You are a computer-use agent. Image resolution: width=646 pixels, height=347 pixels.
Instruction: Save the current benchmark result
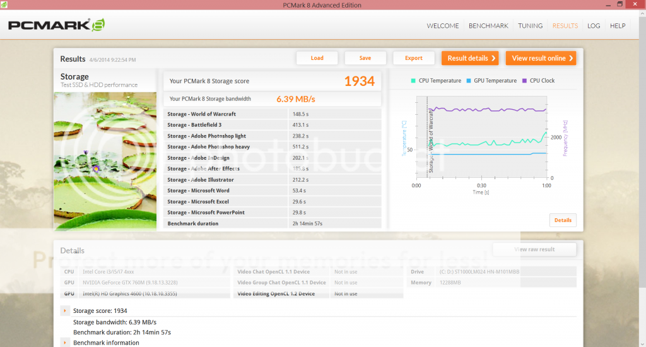(365, 58)
